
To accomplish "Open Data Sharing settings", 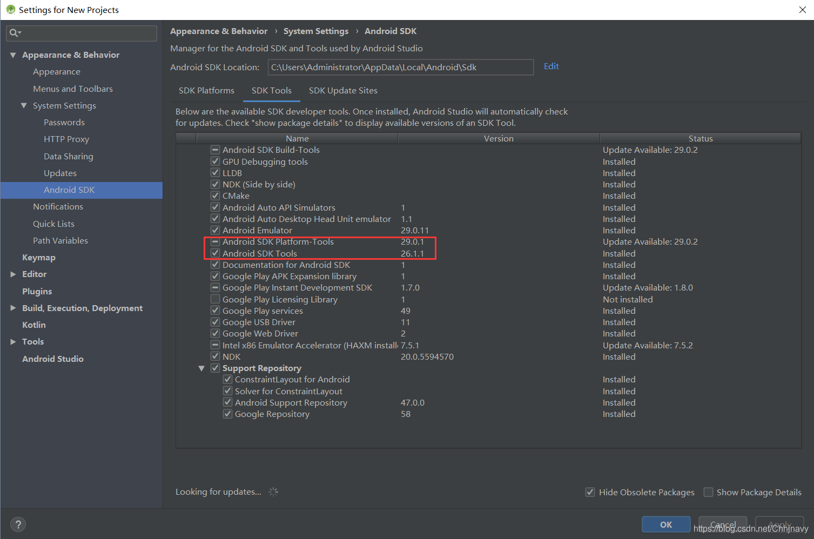I will coord(69,156).
